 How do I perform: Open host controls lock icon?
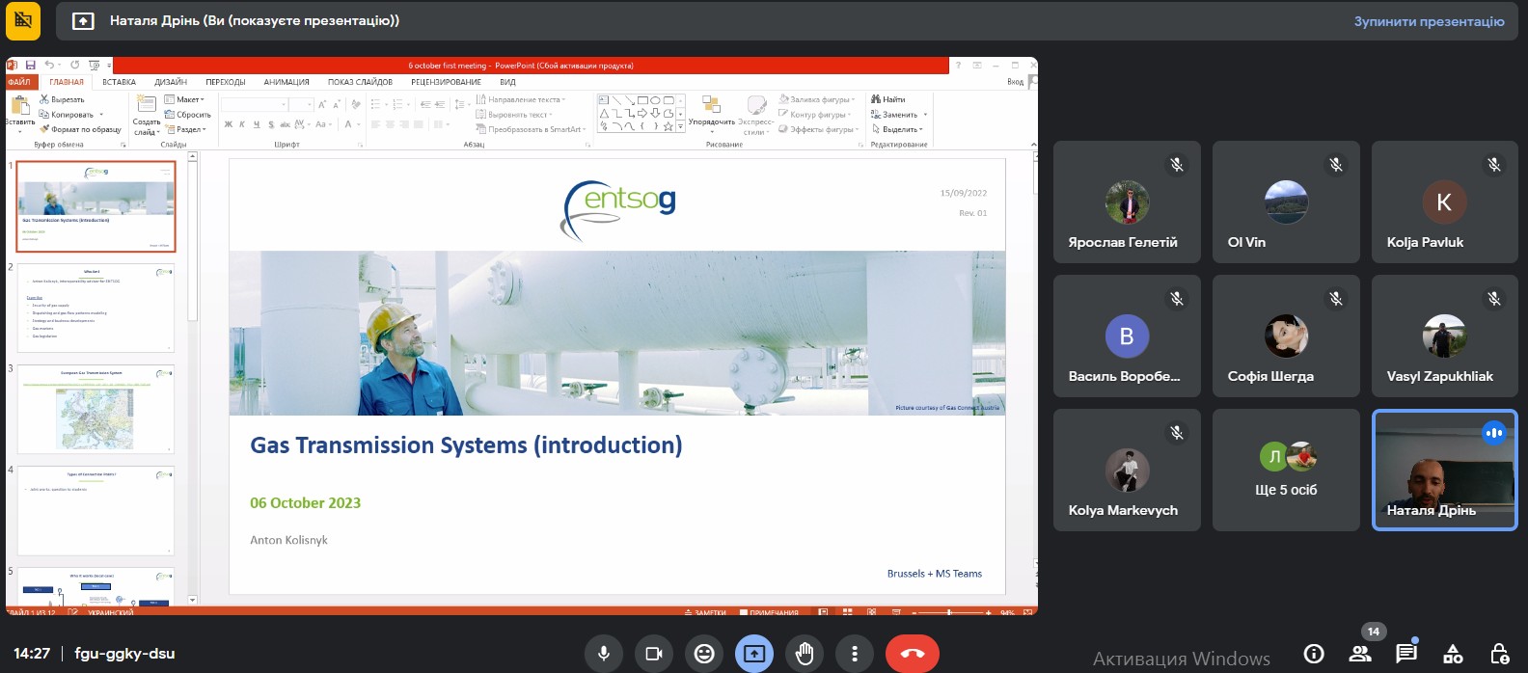pos(1499,654)
